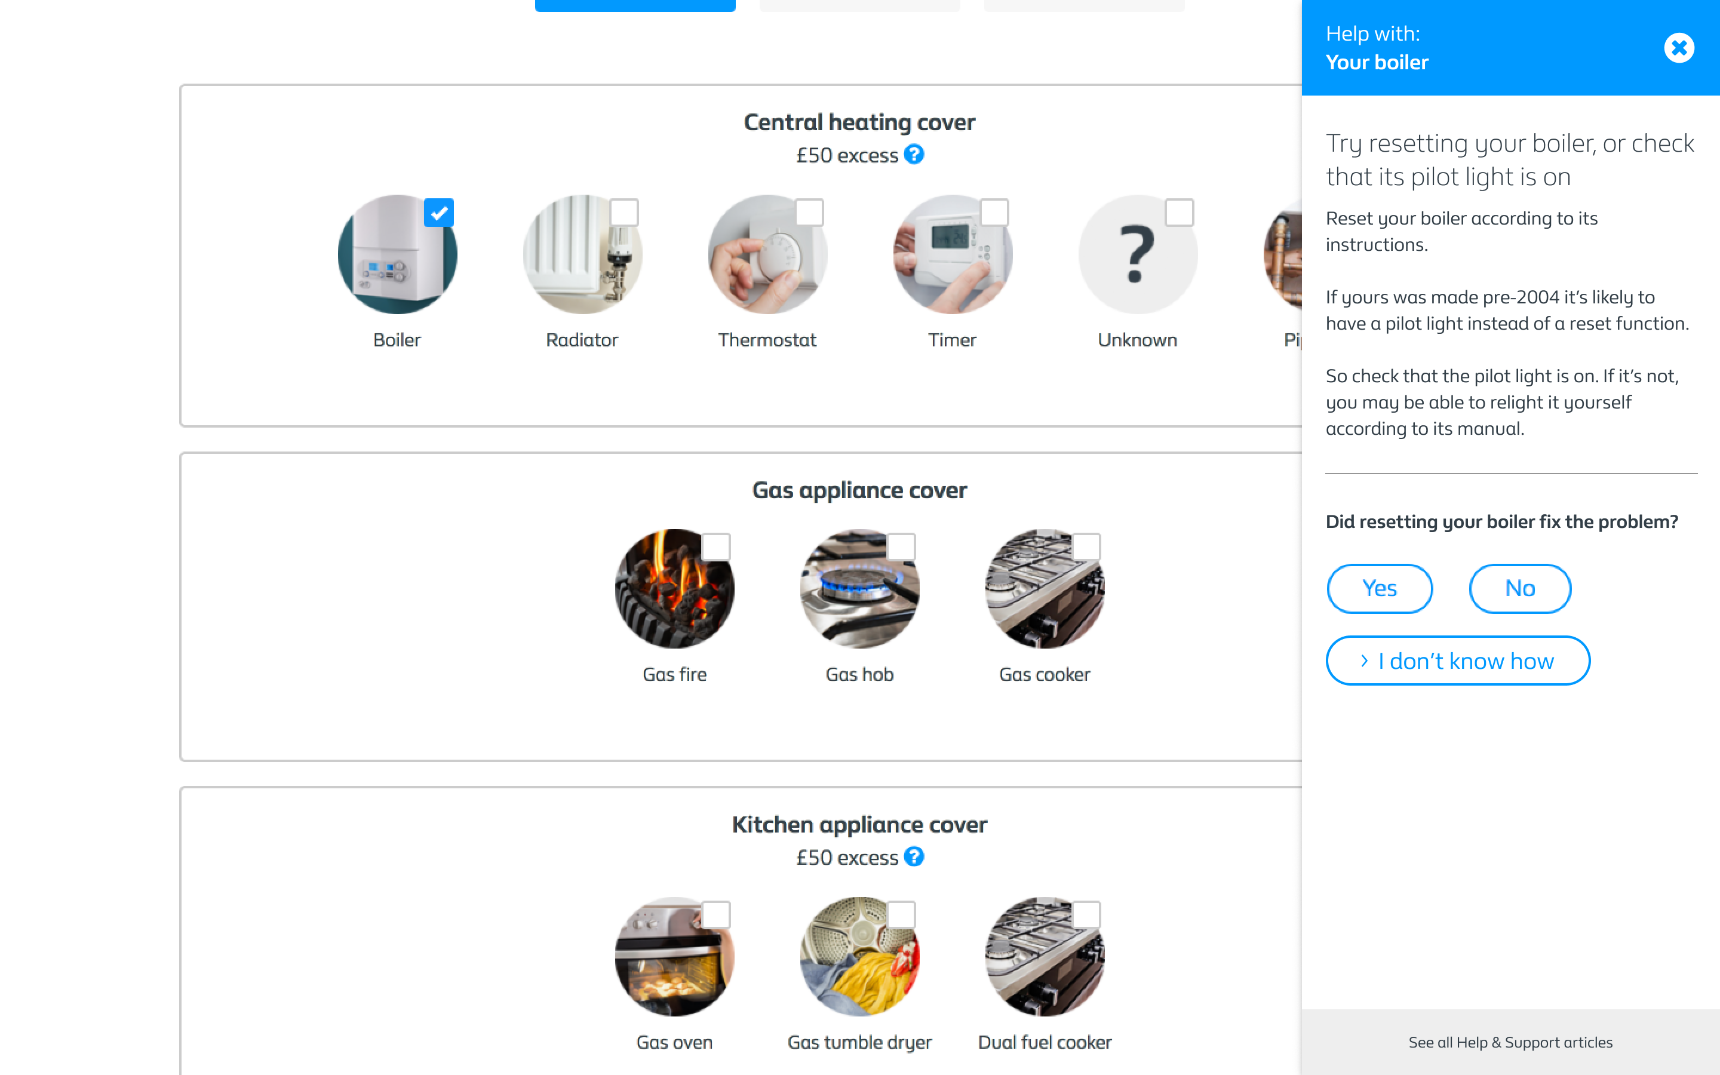Close the Your boiler help panel
The height and width of the screenshot is (1075, 1720).
point(1679,48)
